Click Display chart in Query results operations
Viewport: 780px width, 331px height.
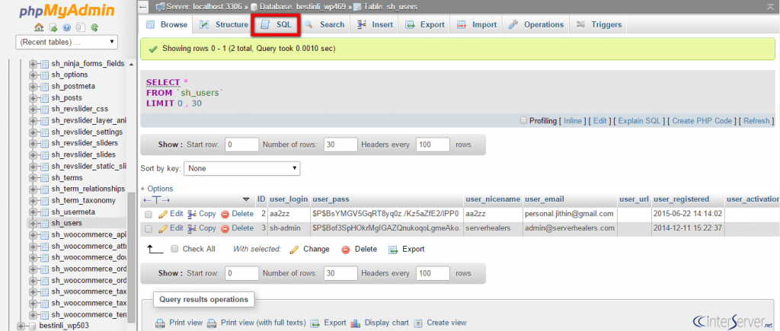379,323
